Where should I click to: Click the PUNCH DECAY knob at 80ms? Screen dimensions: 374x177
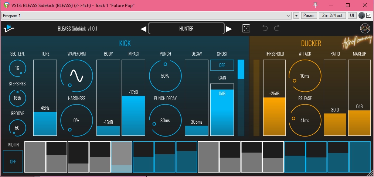tap(165, 120)
